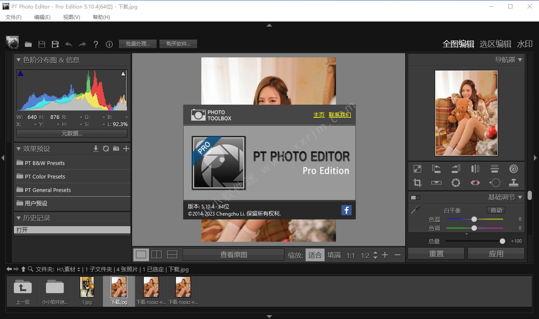This screenshot has width=539, height=319.
Task: Flip the image vertically
Action: coord(495,169)
